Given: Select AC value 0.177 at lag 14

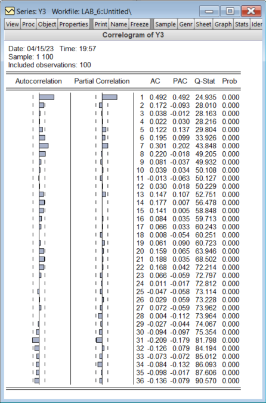Looking at the screenshot, I should click(x=158, y=202).
